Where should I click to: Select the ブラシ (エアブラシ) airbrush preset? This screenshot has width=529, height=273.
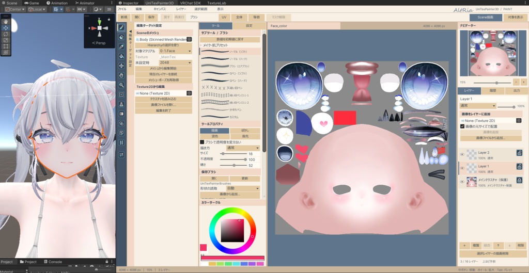pos(230,66)
